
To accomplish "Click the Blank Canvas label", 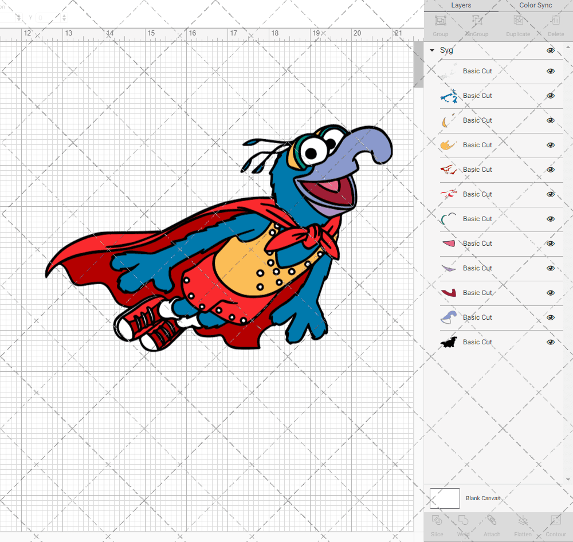I will tap(482, 498).
